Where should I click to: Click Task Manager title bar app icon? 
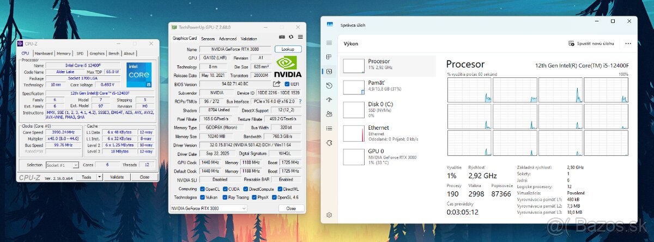[330, 25]
